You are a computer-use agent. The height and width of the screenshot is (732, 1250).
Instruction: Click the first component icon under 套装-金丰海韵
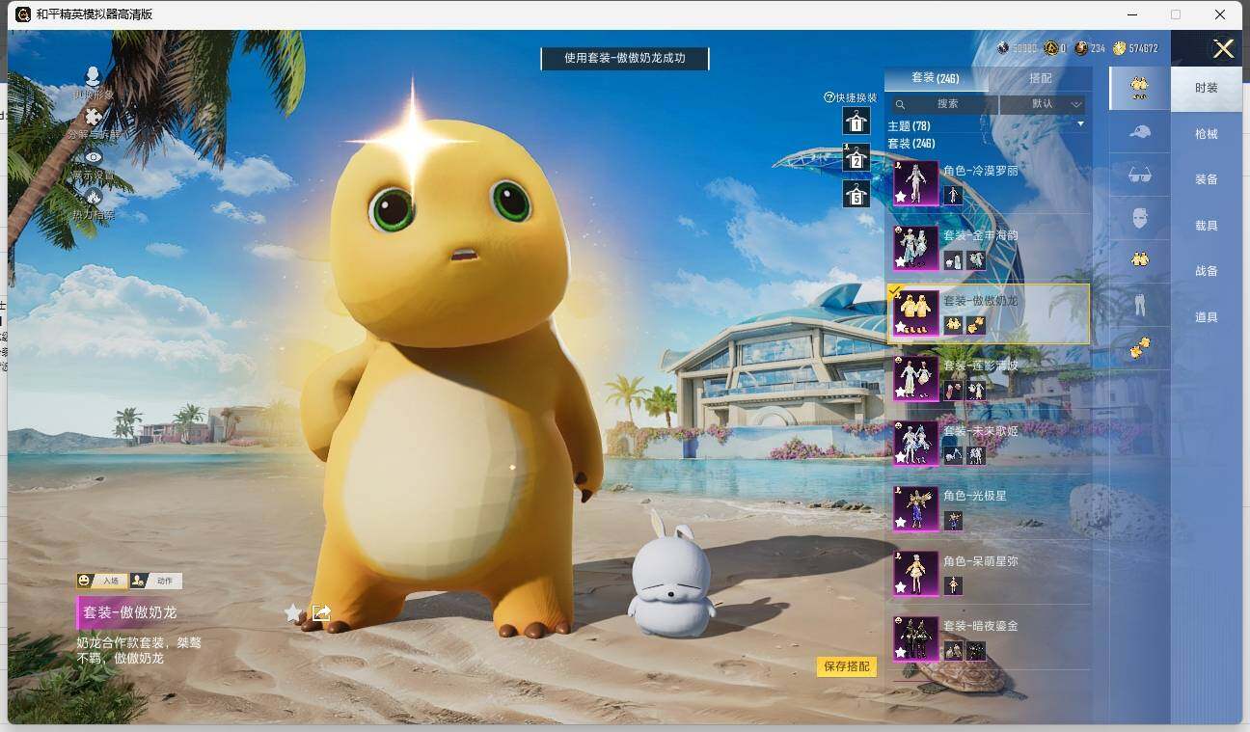tap(953, 260)
